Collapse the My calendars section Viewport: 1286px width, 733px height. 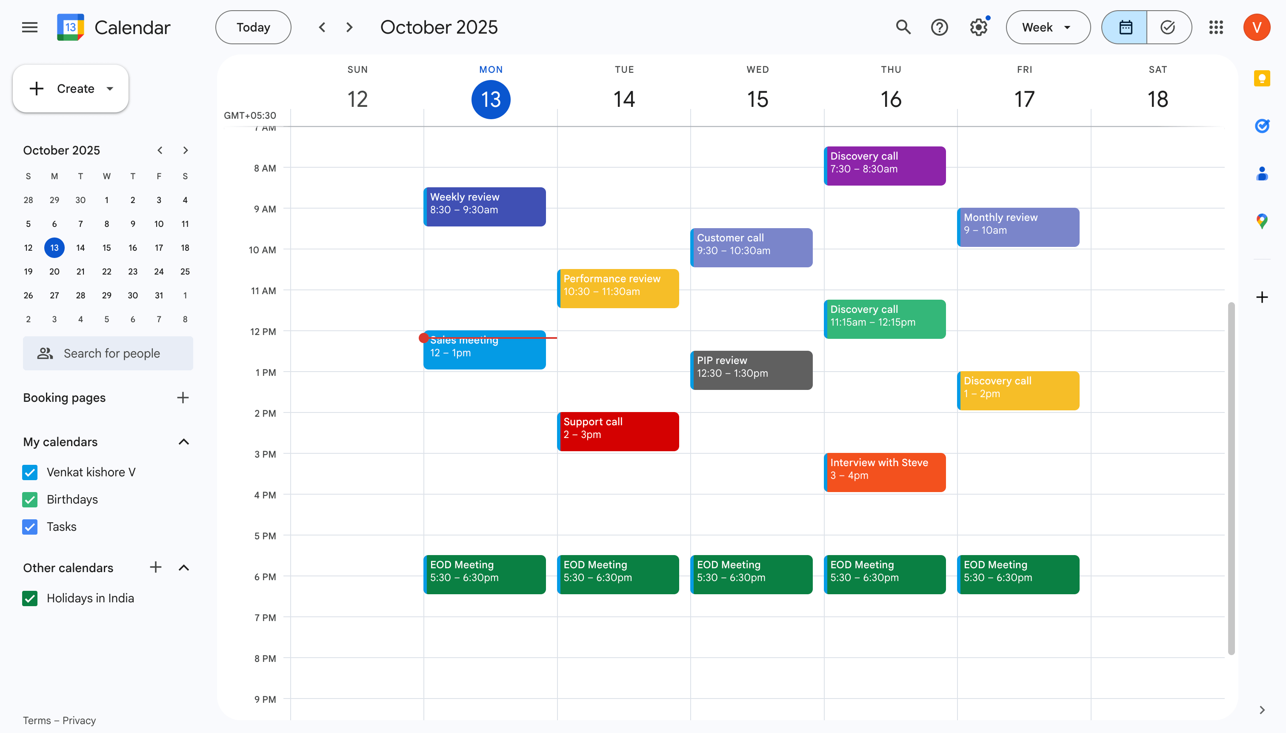pos(183,441)
